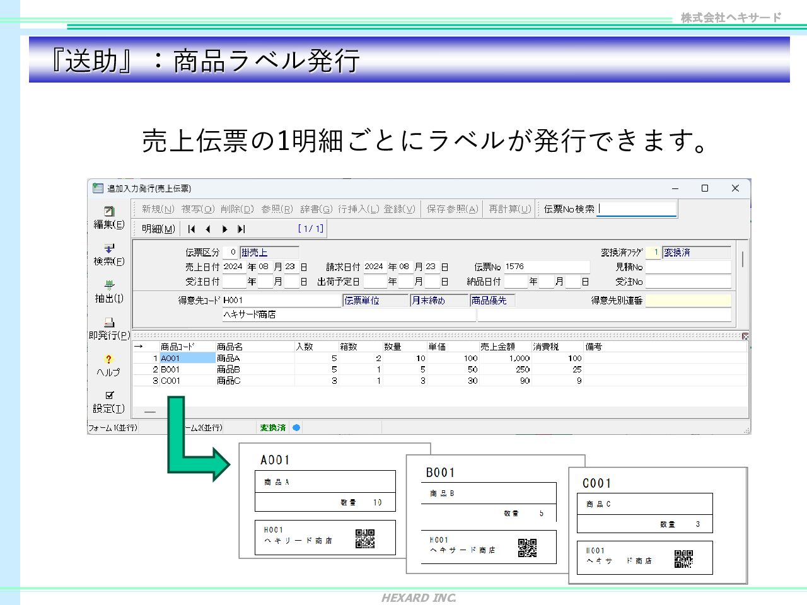Go to the next record arrow
Image resolution: width=807 pixels, height=605 pixels.
(x=224, y=229)
